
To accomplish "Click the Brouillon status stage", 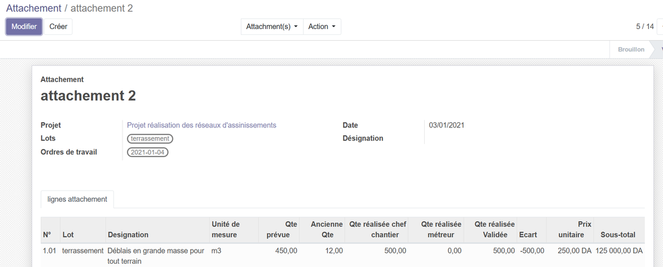I will (631, 49).
